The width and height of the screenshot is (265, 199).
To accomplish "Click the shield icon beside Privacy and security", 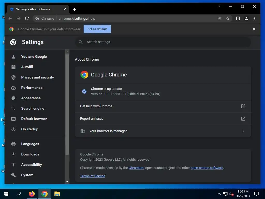I will [x=13, y=77].
